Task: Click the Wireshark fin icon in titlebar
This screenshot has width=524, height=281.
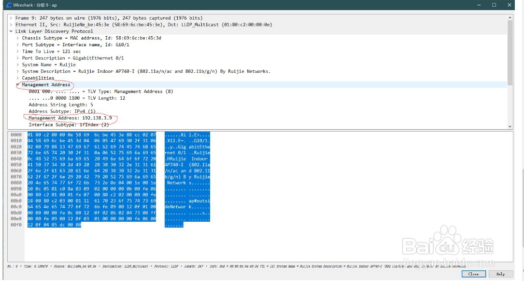Action: coord(9,5)
